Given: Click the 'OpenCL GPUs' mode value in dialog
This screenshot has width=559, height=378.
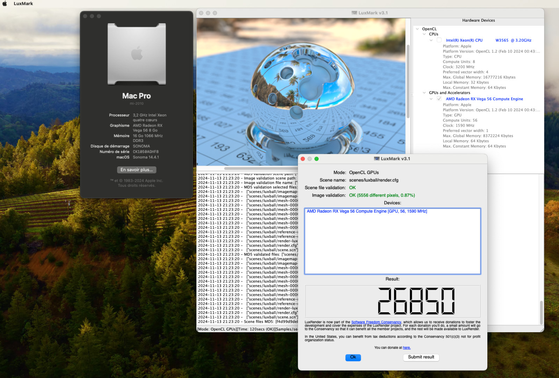Looking at the screenshot, I should coord(364,172).
